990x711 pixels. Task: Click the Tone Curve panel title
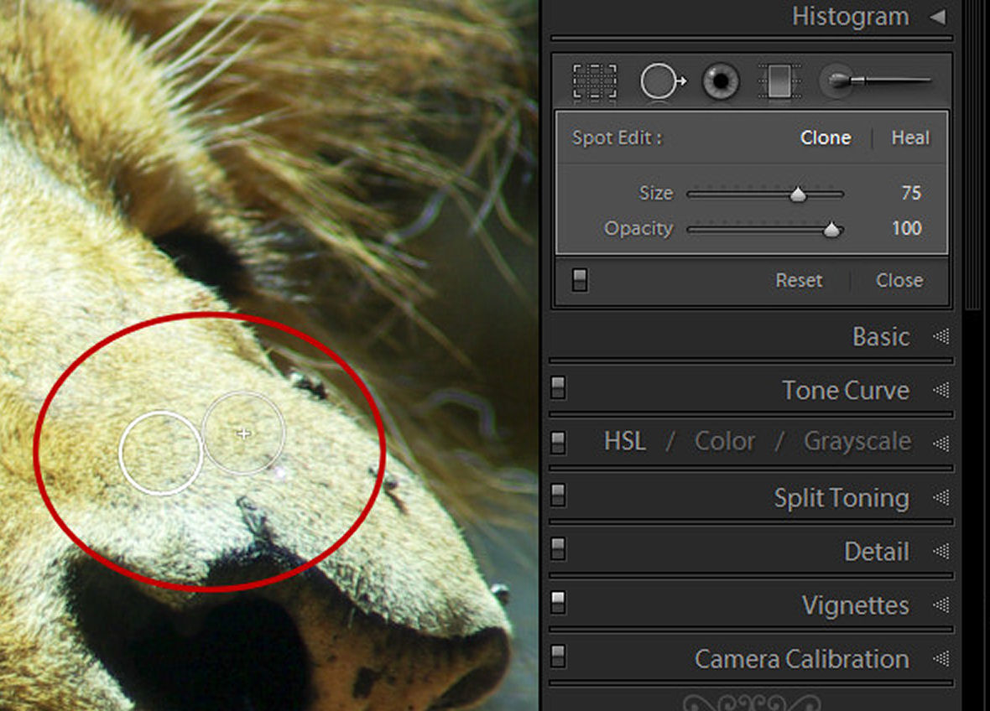tap(846, 391)
